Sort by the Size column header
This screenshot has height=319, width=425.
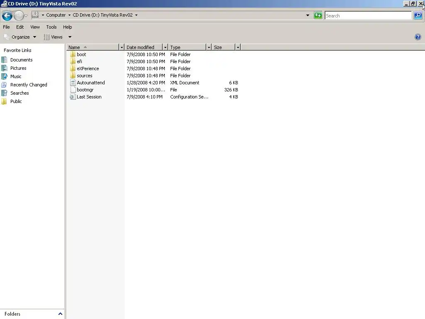click(x=223, y=47)
